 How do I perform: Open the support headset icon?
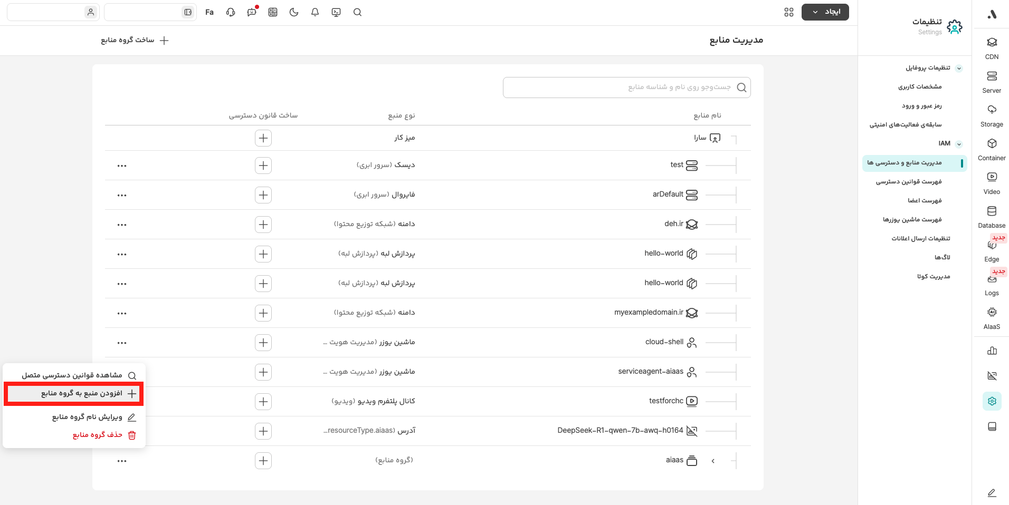click(x=231, y=12)
